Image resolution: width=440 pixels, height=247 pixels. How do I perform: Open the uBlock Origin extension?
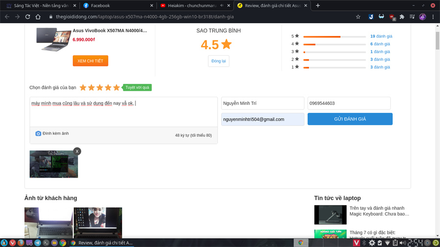pyautogui.click(x=392, y=17)
